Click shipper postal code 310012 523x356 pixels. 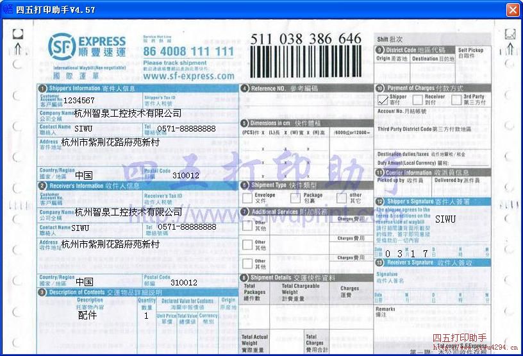(186, 175)
